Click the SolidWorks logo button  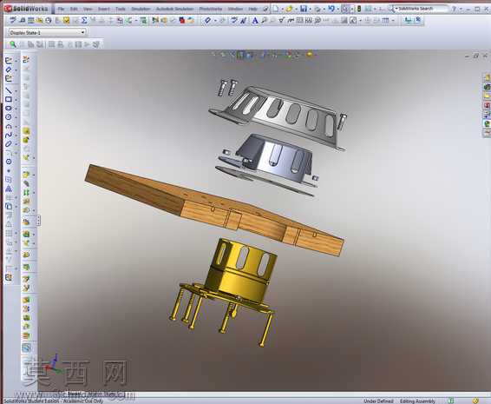click(x=27, y=9)
